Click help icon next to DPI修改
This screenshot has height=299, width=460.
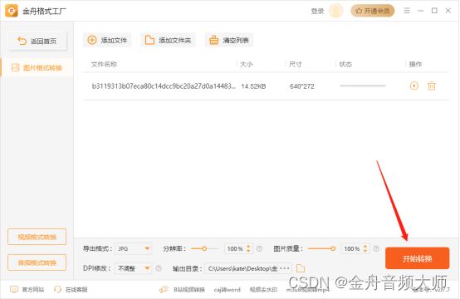coord(159,268)
